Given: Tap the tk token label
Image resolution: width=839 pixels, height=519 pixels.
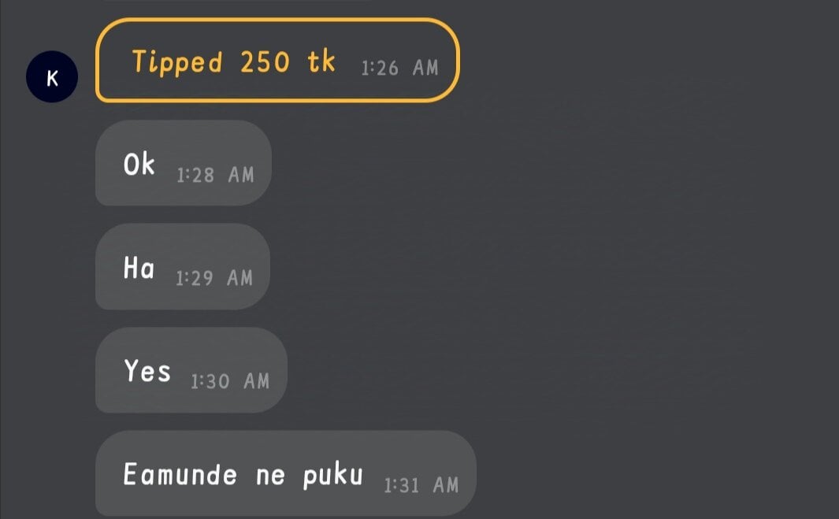Looking at the screenshot, I should [321, 61].
